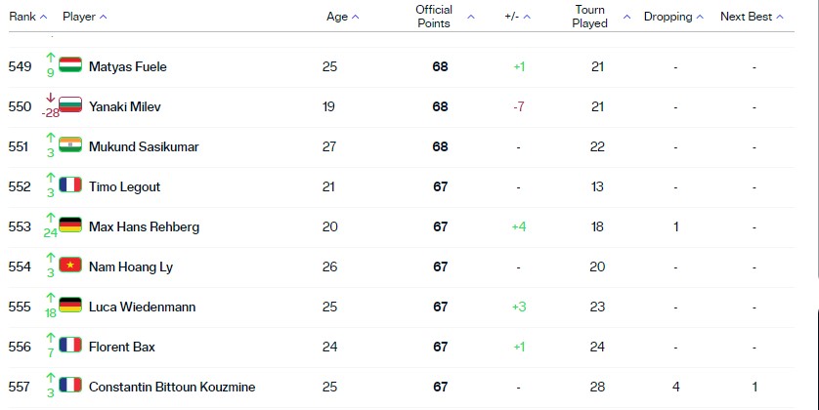Click the Vietnam flag beside Nam Hoang Ly
The height and width of the screenshot is (410, 819).
[70, 265]
